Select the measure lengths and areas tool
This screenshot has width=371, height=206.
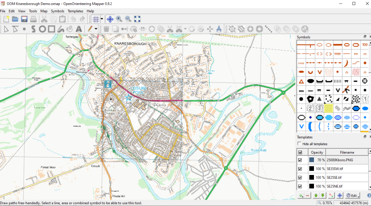pos(219,29)
